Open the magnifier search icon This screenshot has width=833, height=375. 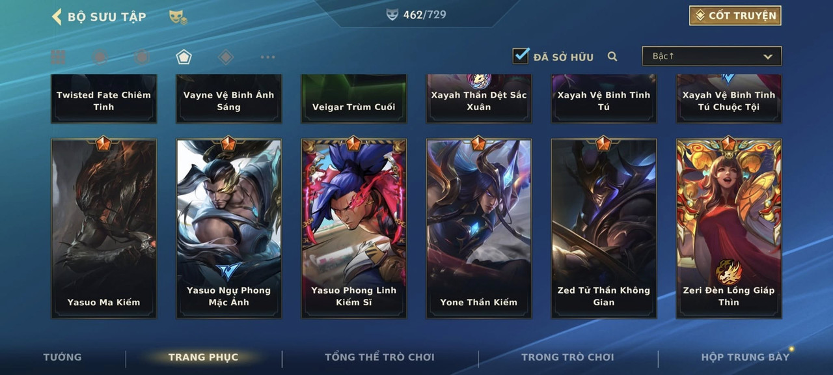(x=612, y=57)
